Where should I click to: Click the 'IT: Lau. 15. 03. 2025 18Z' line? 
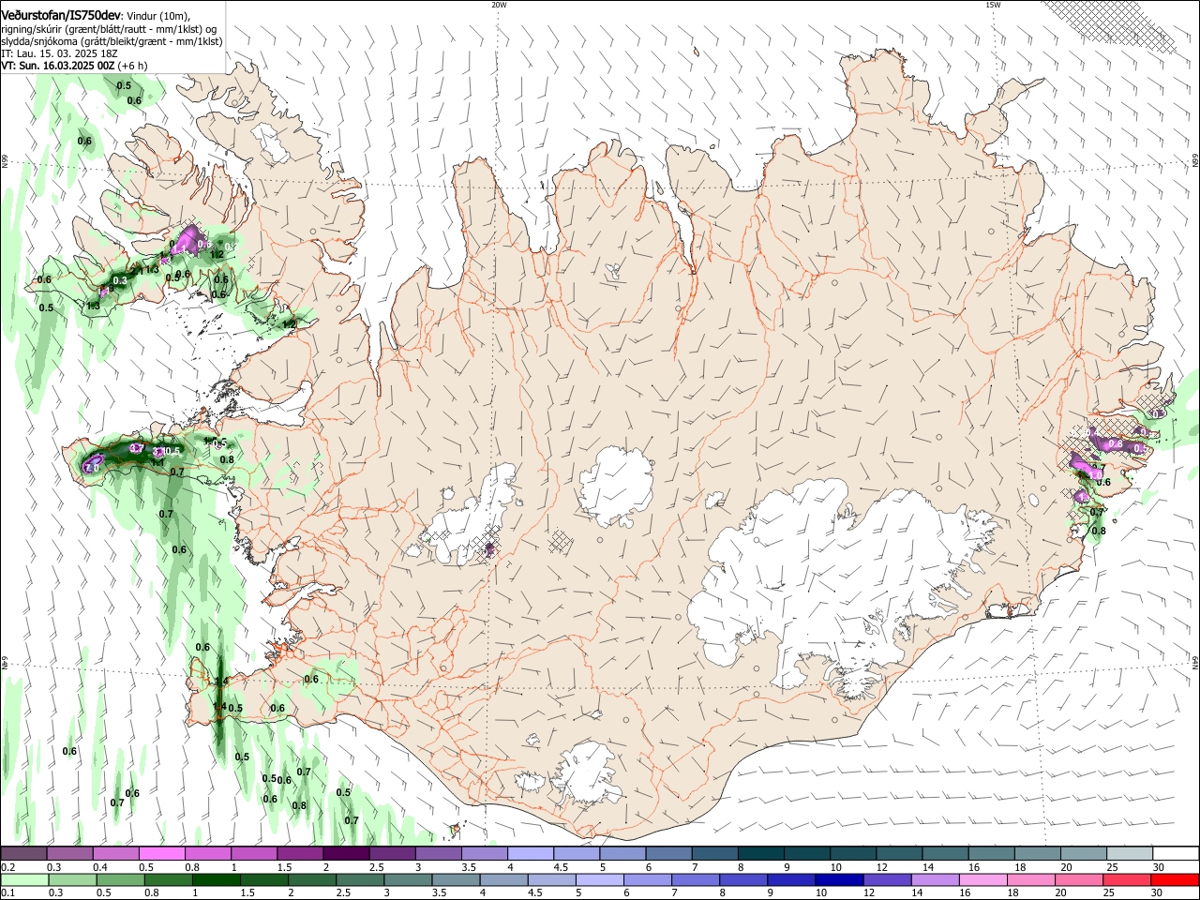tap(58, 53)
